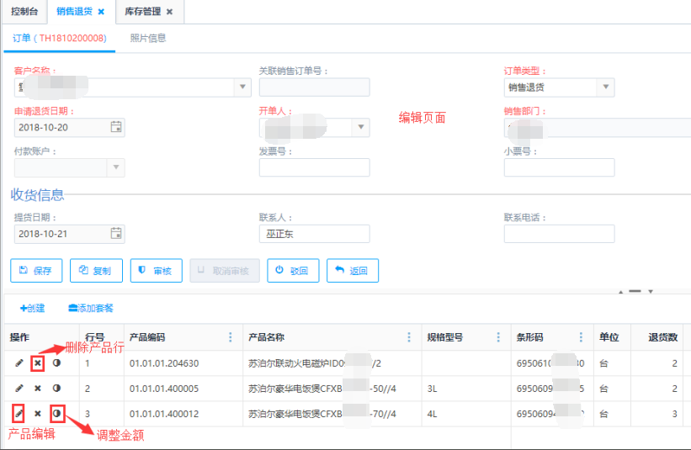Delete product row 2 with X icon
The height and width of the screenshot is (450, 691).
37,389
